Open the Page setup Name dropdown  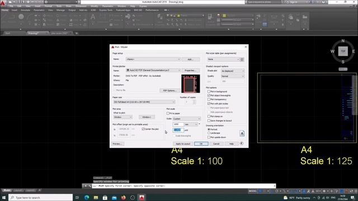[x=153, y=59]
